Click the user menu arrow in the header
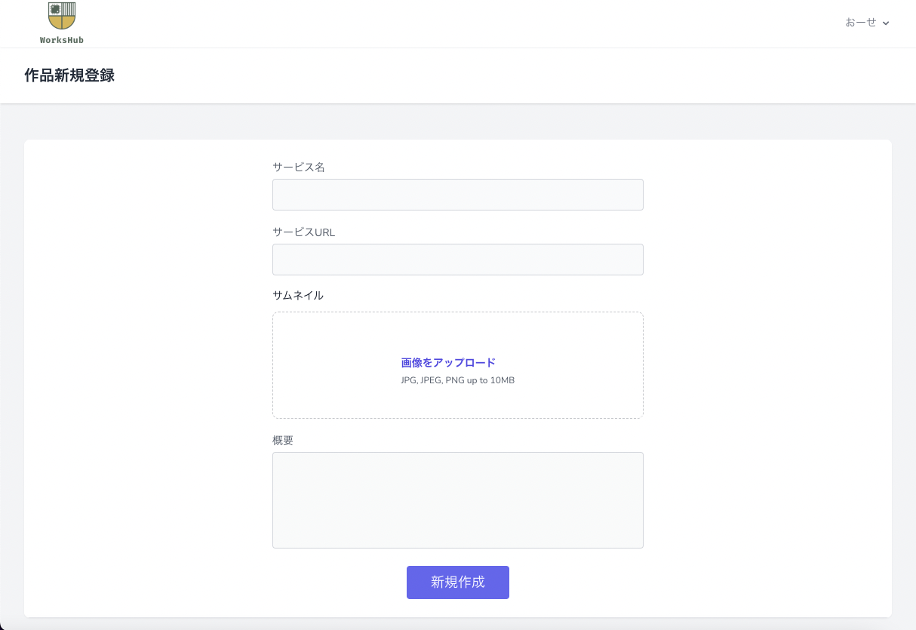Screen dimensions: 916x630 pos(887,23)
